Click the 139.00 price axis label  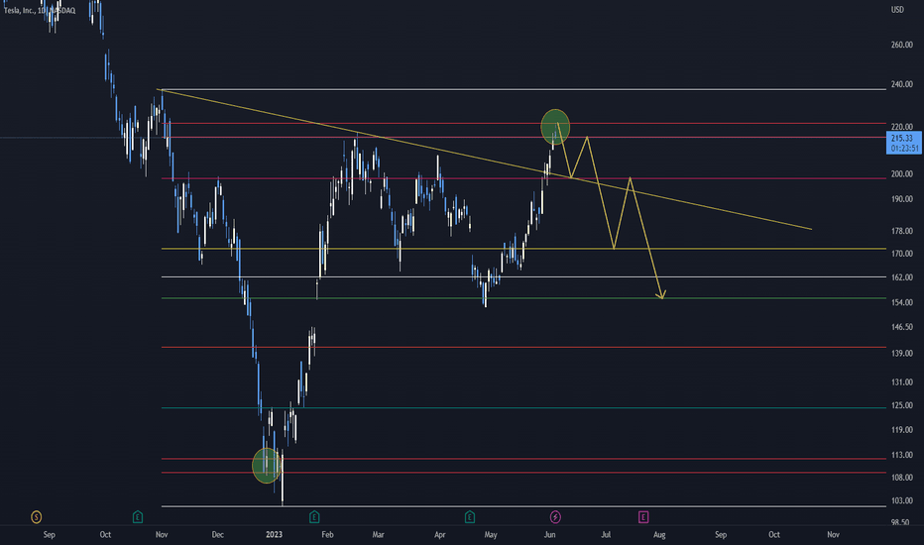pyautogui.click(x=901, y=353)
